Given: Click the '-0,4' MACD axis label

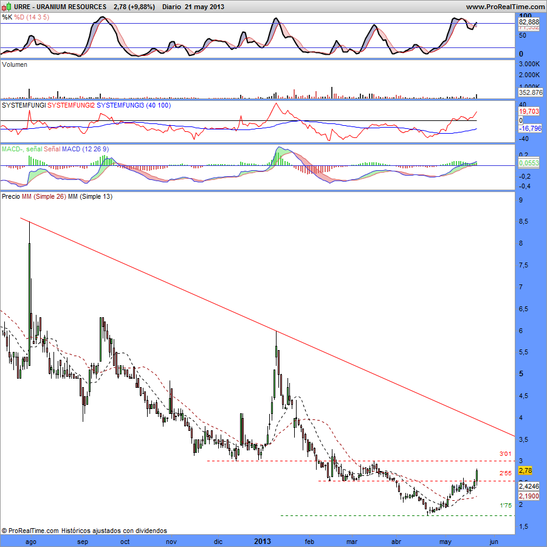Looking at the screenshot, I should (525, 187).
